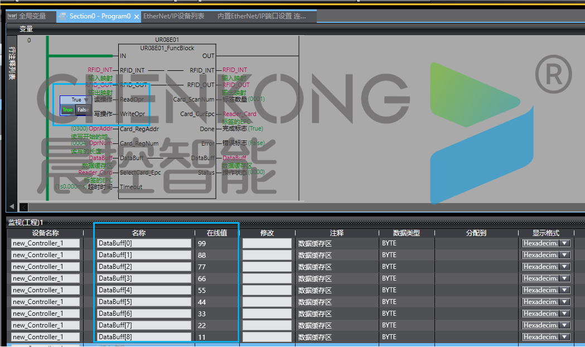Select the 超时时间 Timeout input

coord(100,187)
